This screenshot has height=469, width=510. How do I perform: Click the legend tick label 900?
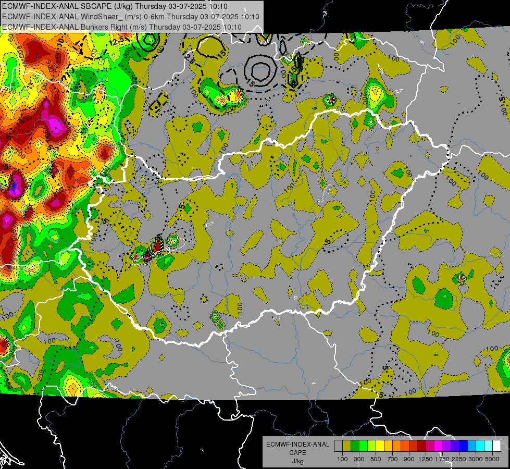coord(409,459)
